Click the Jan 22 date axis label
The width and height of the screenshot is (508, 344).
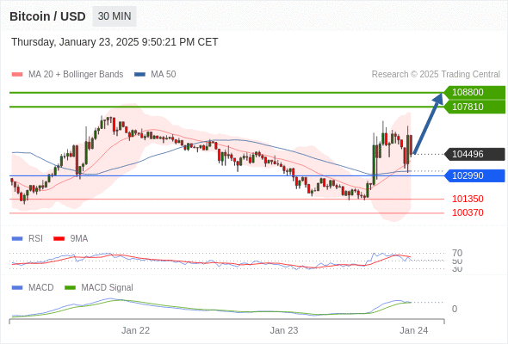click(135, 330)
